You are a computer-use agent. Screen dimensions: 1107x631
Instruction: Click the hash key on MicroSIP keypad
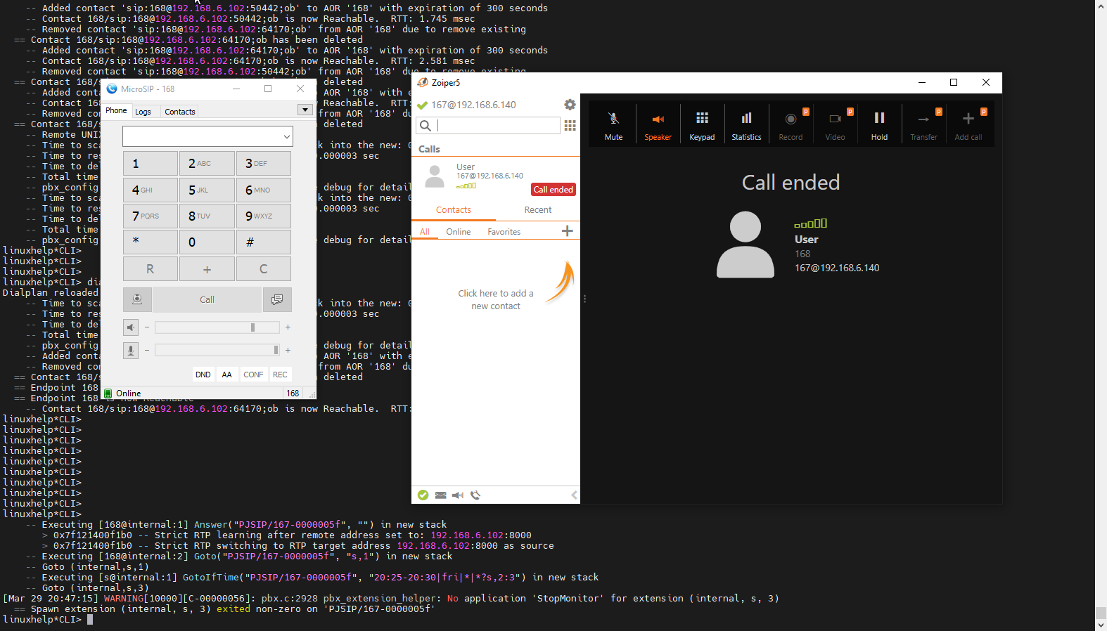[264, 242]
